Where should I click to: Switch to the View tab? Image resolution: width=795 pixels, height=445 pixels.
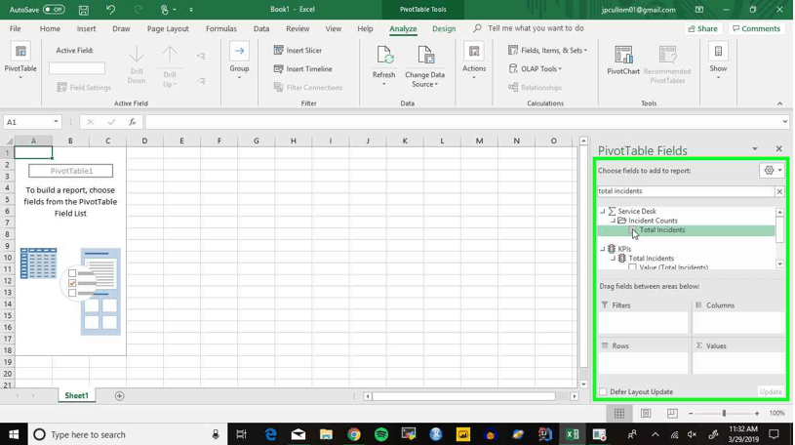pyautogui.click(x=333, y=29)
